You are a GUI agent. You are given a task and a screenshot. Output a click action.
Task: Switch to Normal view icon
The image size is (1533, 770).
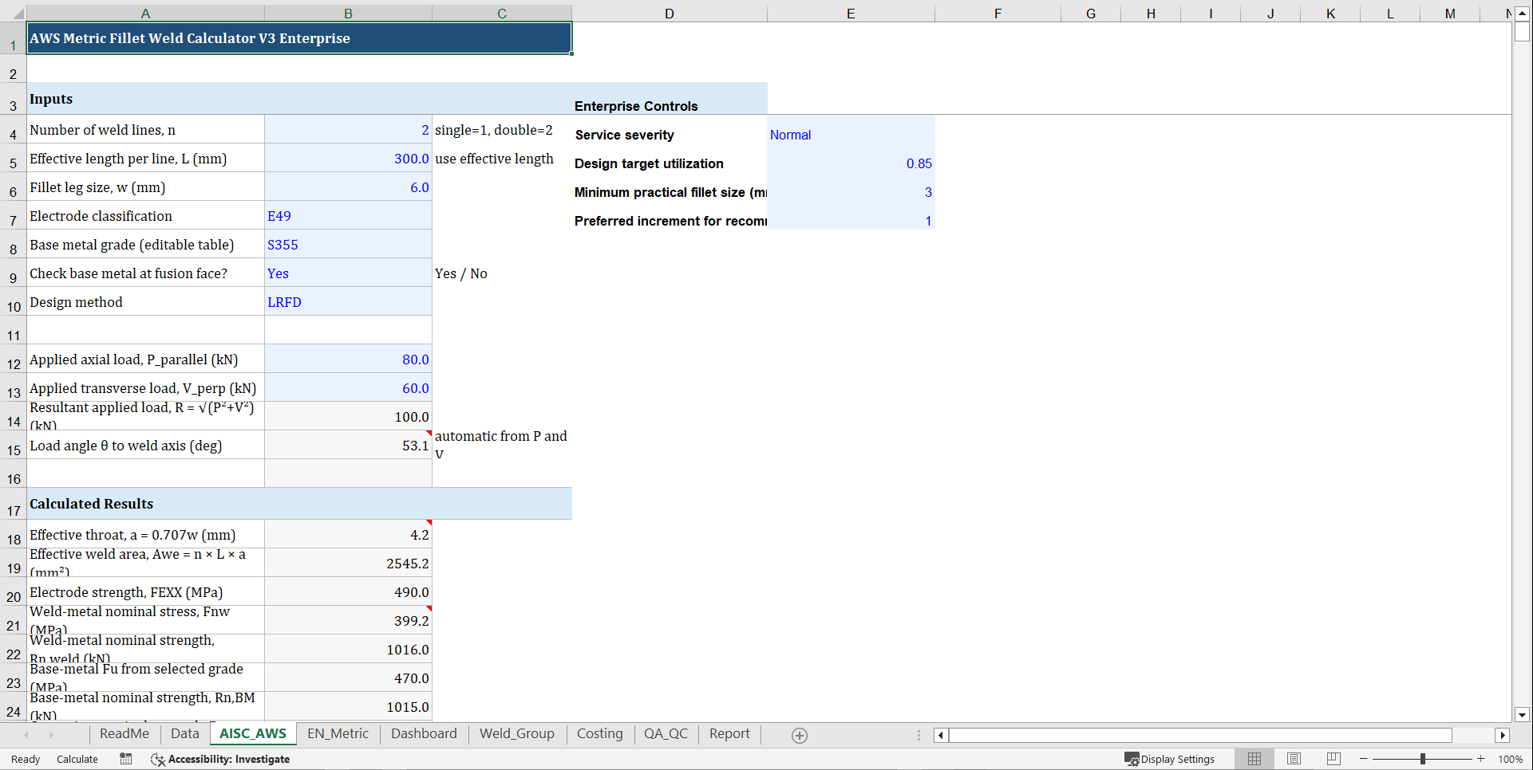(x=1254, y=759)
